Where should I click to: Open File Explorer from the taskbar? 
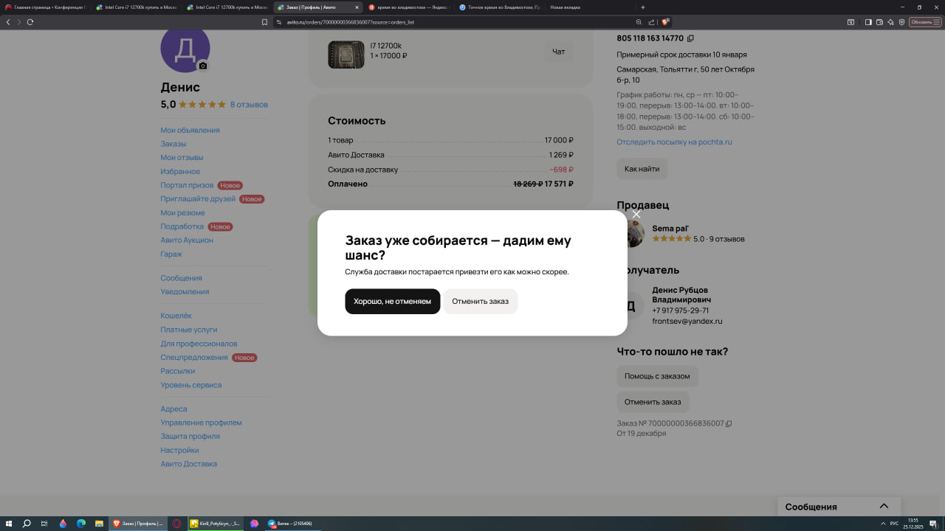point(99,524)
